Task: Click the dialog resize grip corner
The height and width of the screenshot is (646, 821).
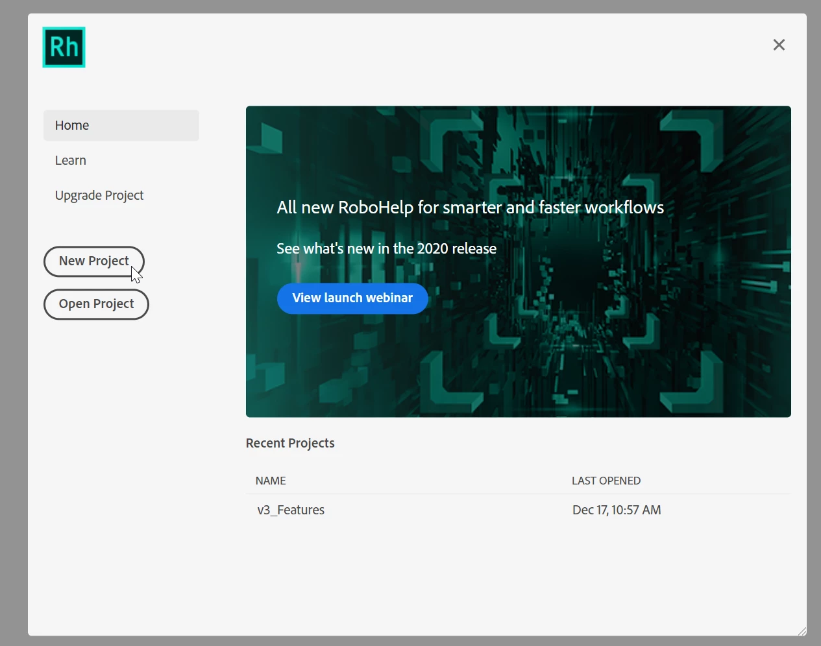Action: point(802,631)
